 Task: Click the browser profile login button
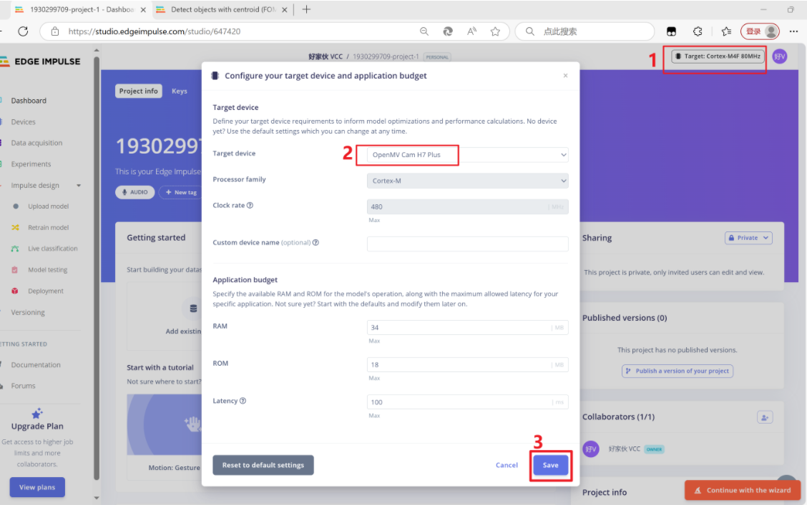pos(760,31)
